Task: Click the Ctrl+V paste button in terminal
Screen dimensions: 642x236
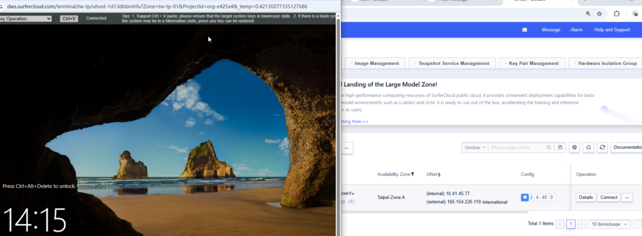Action: click(x=69, y=18)
